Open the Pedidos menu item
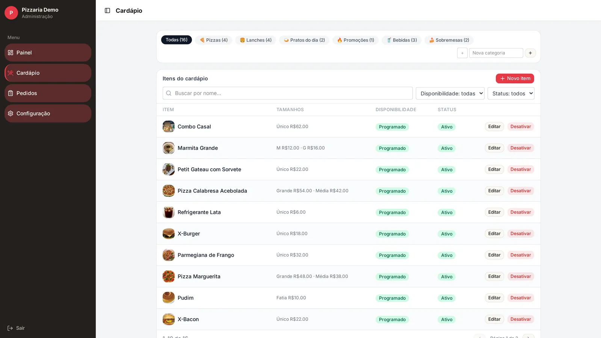The height and width of the screenshot is (338, 601). [48, 93]
